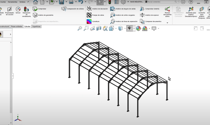Open the View orientation dropdown arrow
Viewport: 210px width, 125px height.
click(116, 28)
